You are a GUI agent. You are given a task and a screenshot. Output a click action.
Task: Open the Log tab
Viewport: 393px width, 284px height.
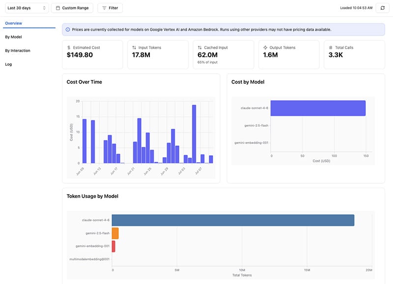point(8,64)
